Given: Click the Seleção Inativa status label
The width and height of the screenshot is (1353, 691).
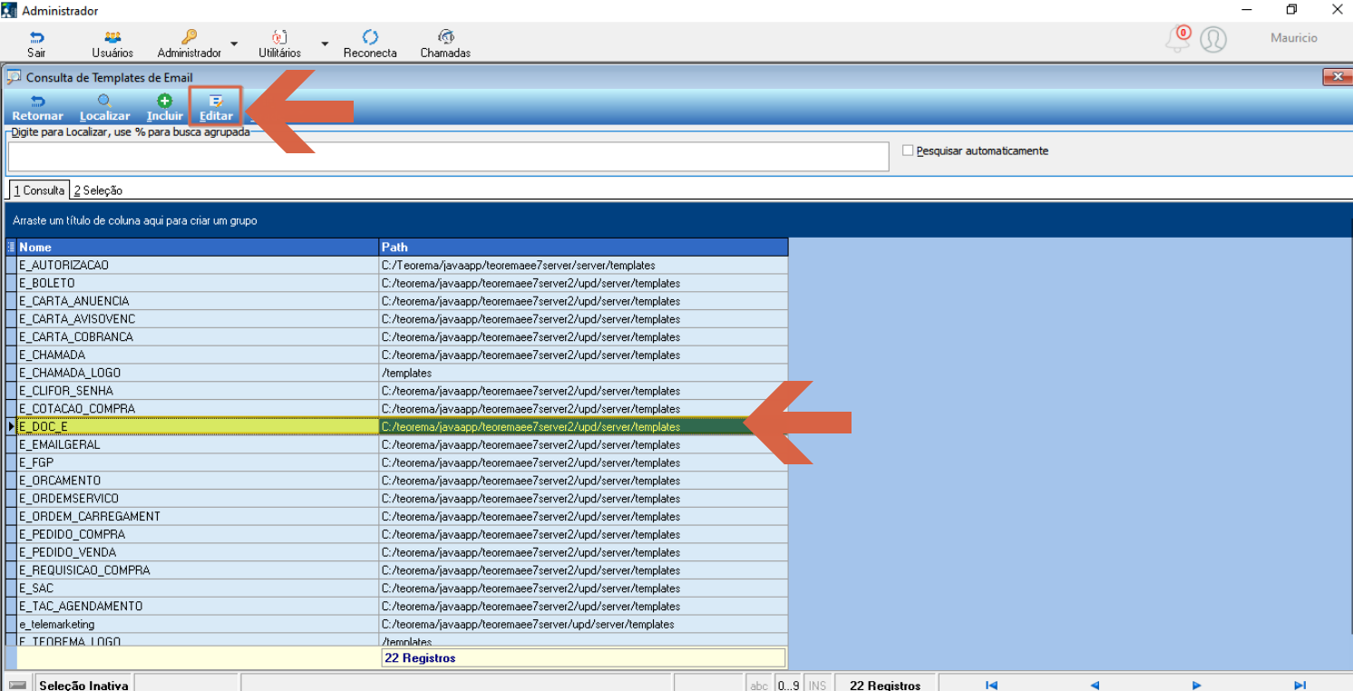Looking at the screenshot, I should (x=84, y=686).
